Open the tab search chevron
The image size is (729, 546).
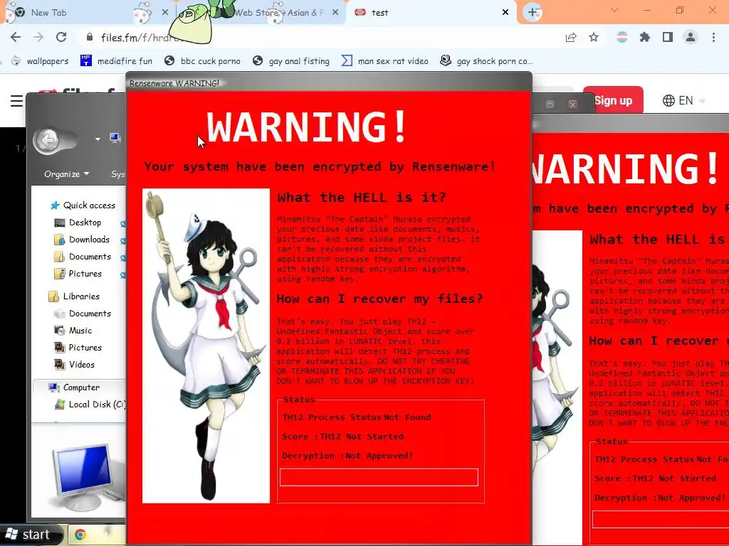[614, 10]
